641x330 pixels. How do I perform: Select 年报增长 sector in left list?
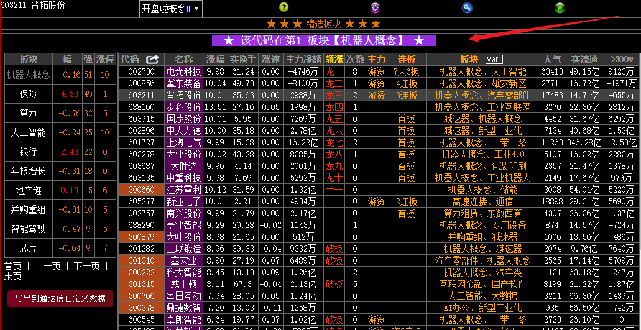[28, 171]
